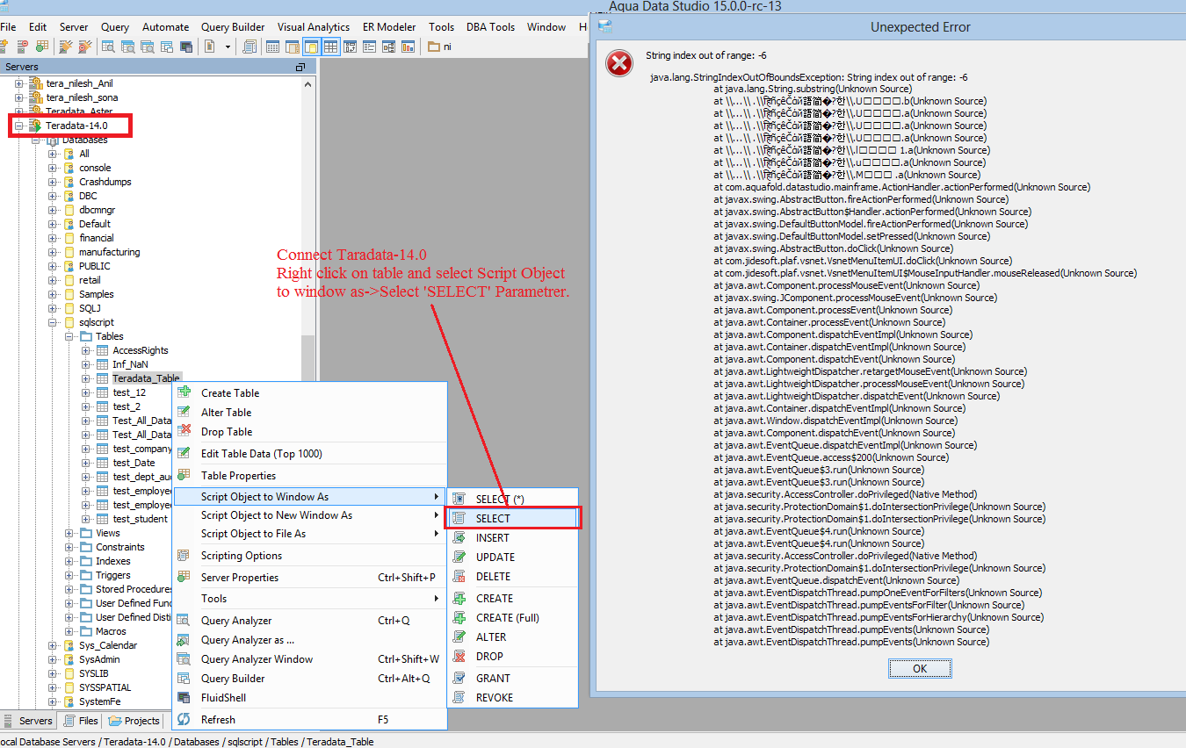Expand the Sys_Calendar database node
Viewport: 1186px width, 748px height.
[x=53, y=645]
